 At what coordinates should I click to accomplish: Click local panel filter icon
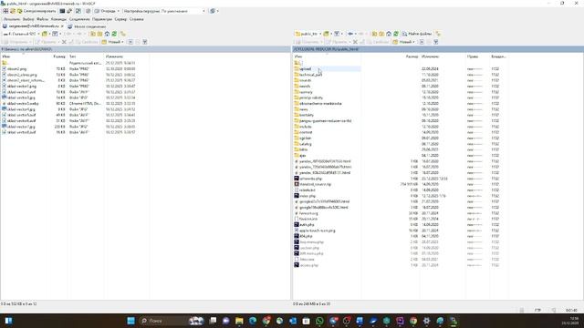[55, 34]
